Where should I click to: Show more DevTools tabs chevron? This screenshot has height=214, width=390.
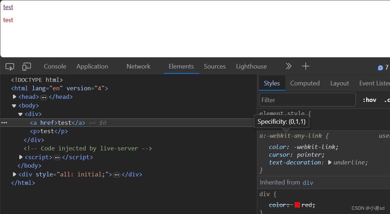tap(289, 66)
